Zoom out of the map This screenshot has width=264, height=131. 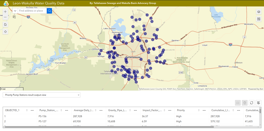5,17
